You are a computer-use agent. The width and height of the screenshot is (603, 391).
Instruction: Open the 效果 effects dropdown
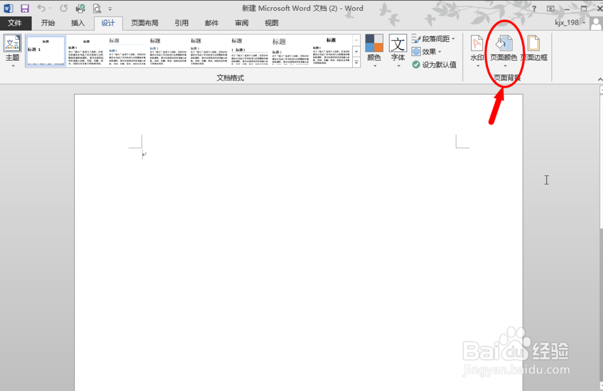coord(426,52)
